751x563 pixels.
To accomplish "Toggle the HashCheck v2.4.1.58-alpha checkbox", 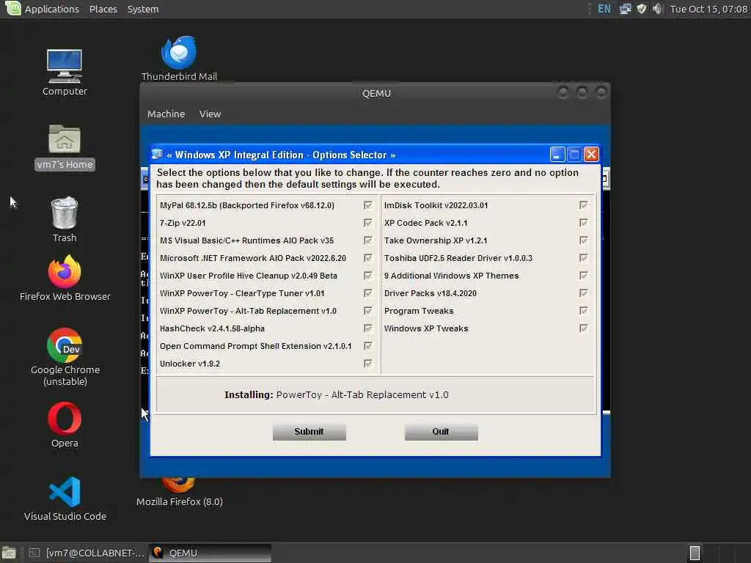I will (x=368, y=328).
